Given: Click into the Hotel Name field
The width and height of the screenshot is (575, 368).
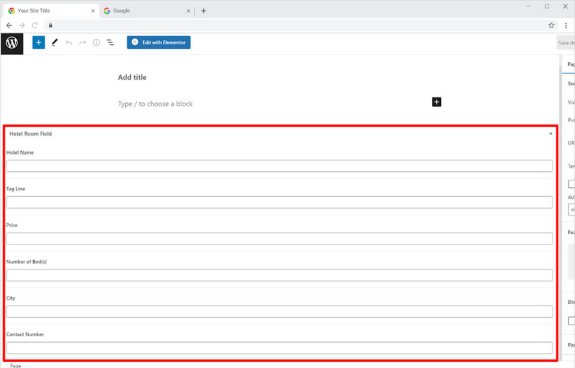Looking at the screenshot, I should click(279, 166).
